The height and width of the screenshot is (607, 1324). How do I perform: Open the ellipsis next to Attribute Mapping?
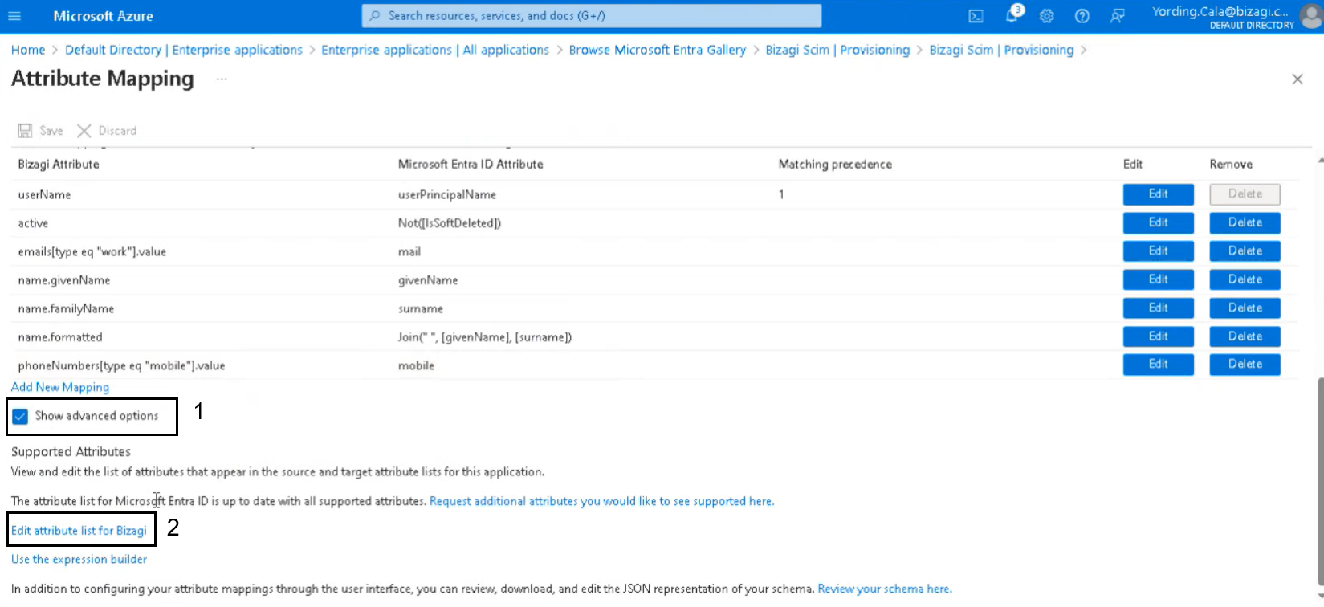coord(222,79)
